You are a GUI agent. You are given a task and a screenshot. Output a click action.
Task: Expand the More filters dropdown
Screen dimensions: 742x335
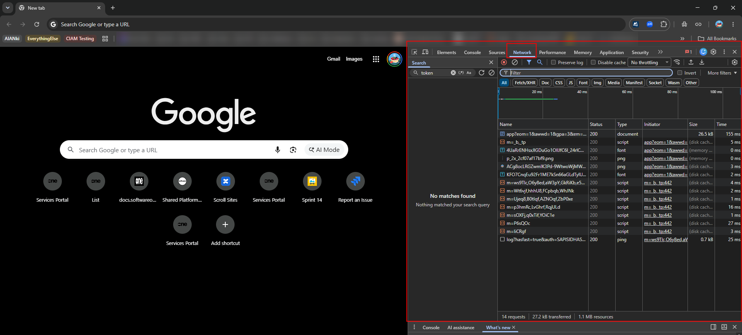(722, 73)
